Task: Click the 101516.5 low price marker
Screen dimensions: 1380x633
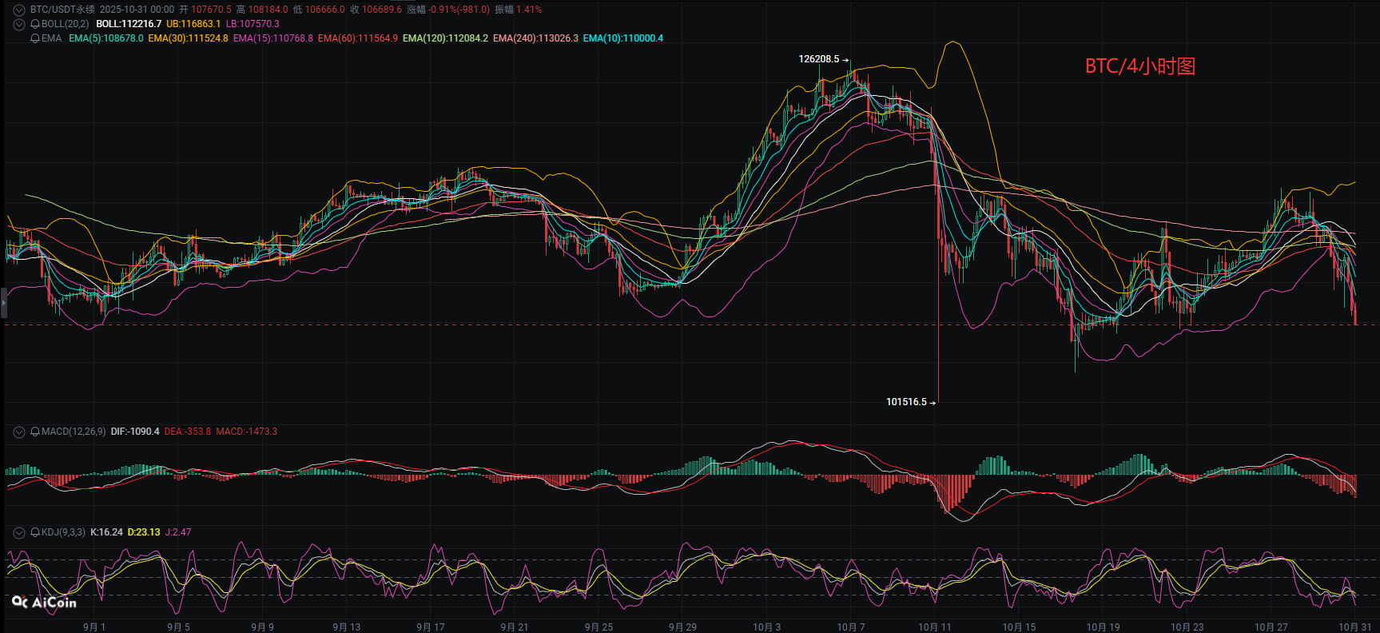Action: (x=907, y=402)
